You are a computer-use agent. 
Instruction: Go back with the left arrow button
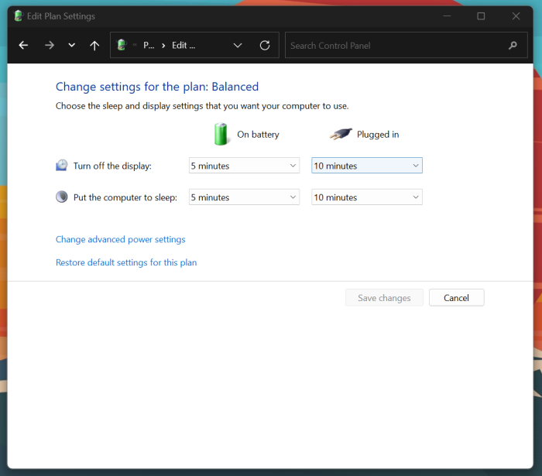pyautogui.click(x=23, y=45)
